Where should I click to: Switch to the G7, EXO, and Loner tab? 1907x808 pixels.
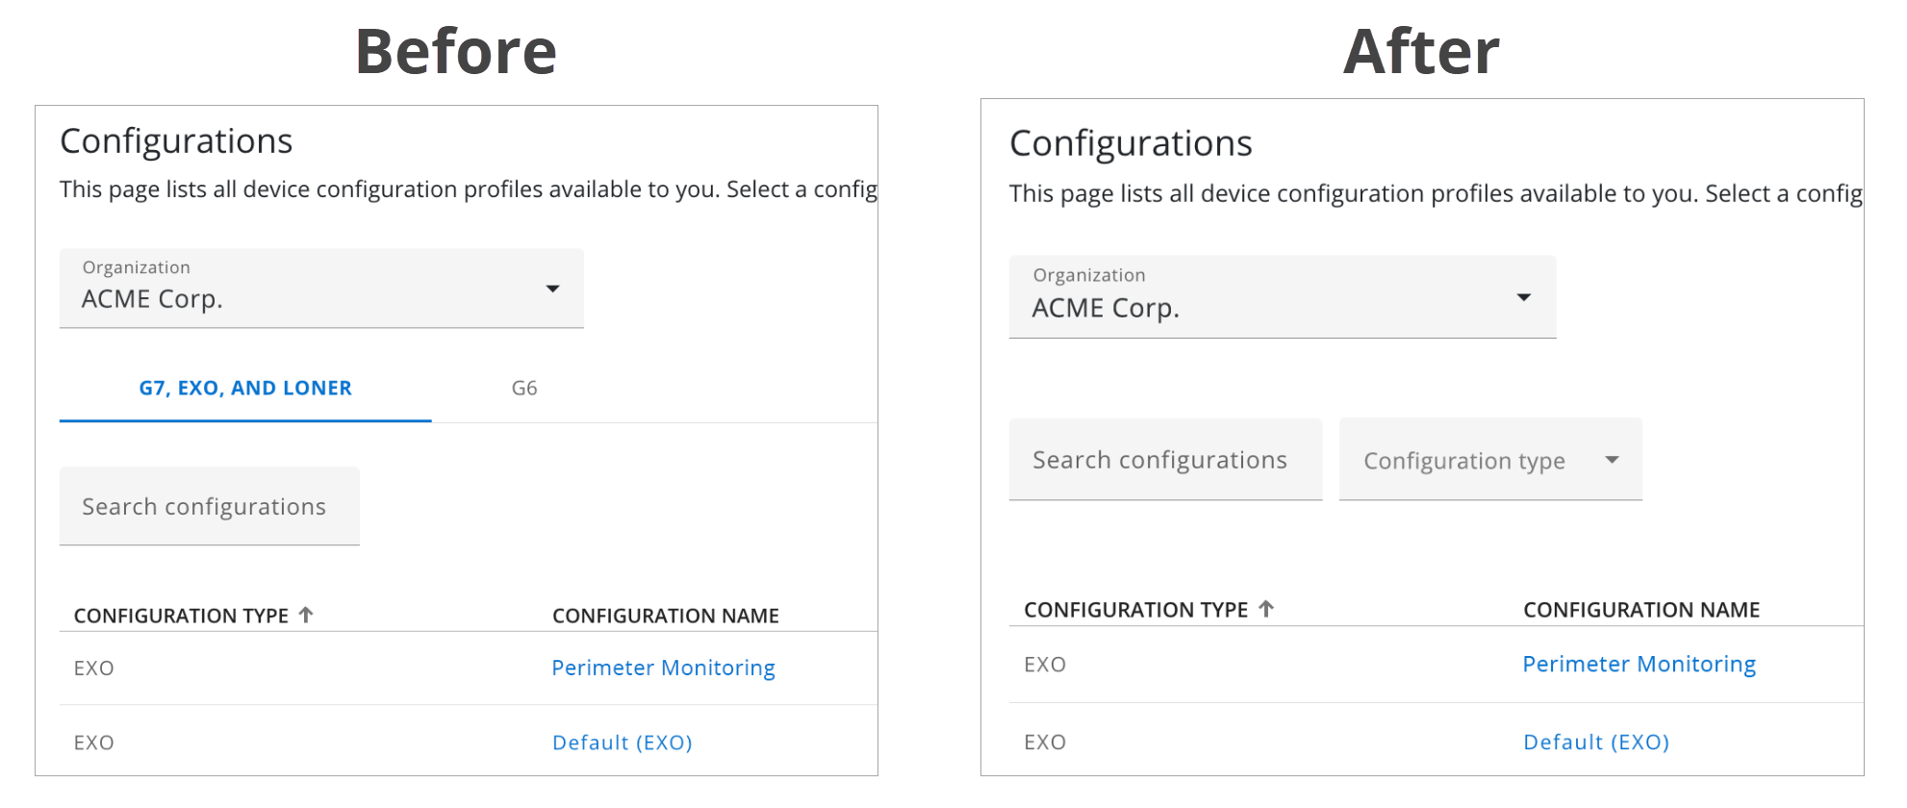point(245,389)
